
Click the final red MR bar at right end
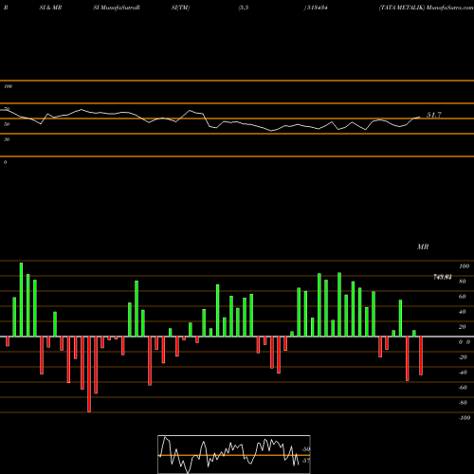pos(421,355)
